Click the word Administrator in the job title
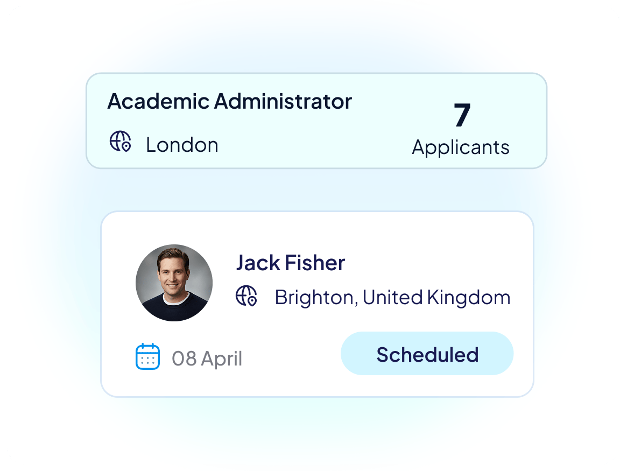Screen dimensions: 620x471 click(x=283, y=101)
